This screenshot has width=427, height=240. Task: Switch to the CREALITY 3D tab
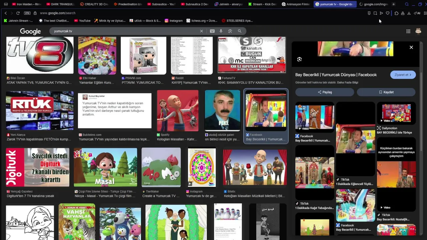pos(94,4)
